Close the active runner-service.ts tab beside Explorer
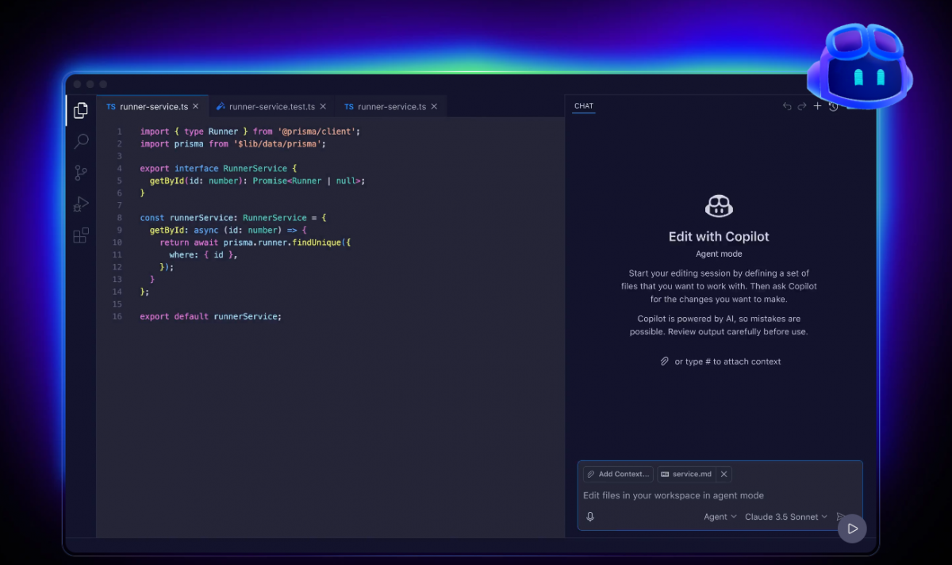This screenshot has width=952, height=565. click(x=195, y=106)
